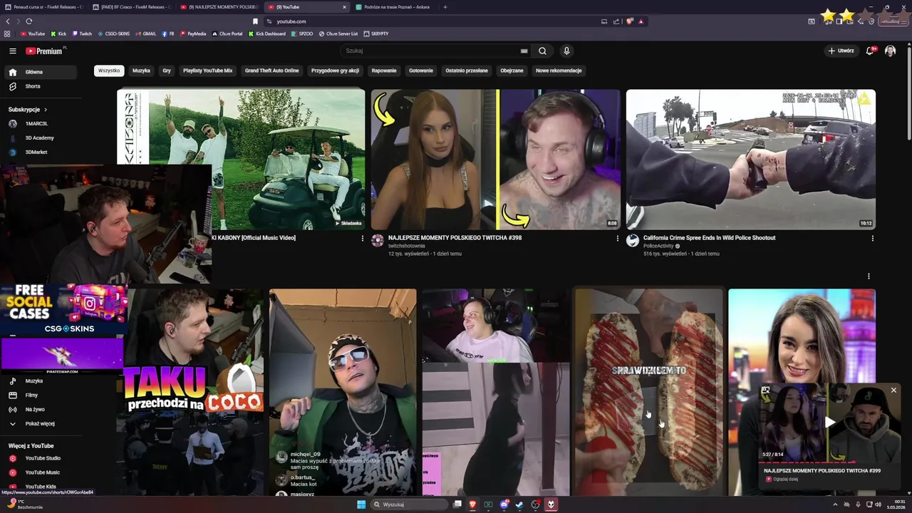
Task: Play the video in the miniplayer
Action: 830,423
